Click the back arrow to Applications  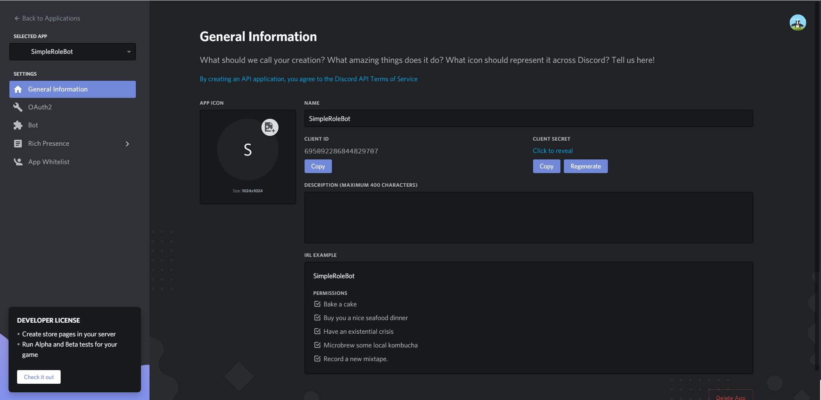coord(17,18)
